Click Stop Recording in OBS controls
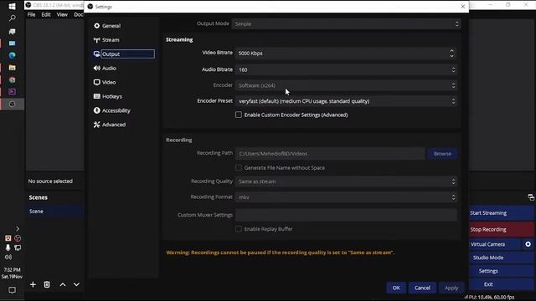Image resolution: width=536 pixels, height=301 pixels. 501,229
